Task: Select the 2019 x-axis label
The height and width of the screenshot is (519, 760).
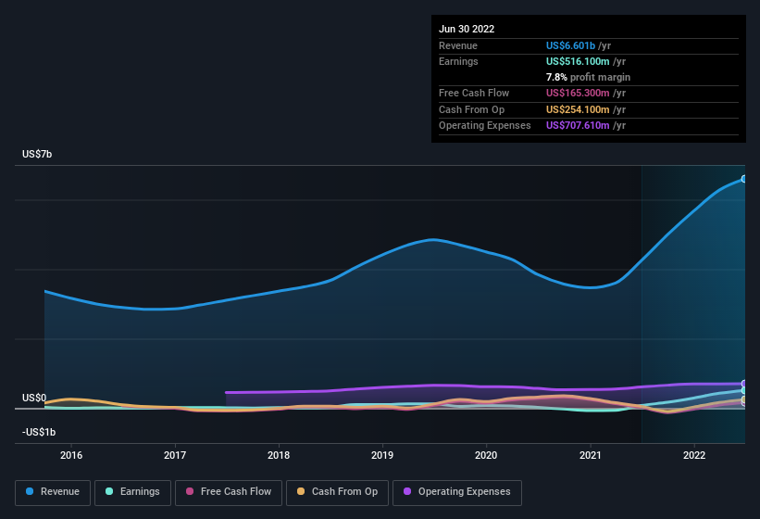Action: pyautogui.click(x=382, y=455)
